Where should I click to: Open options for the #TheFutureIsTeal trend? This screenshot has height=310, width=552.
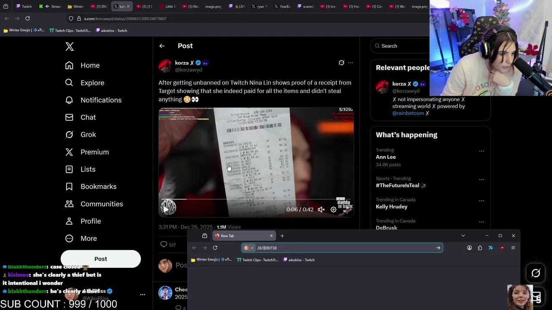[481, 180]
